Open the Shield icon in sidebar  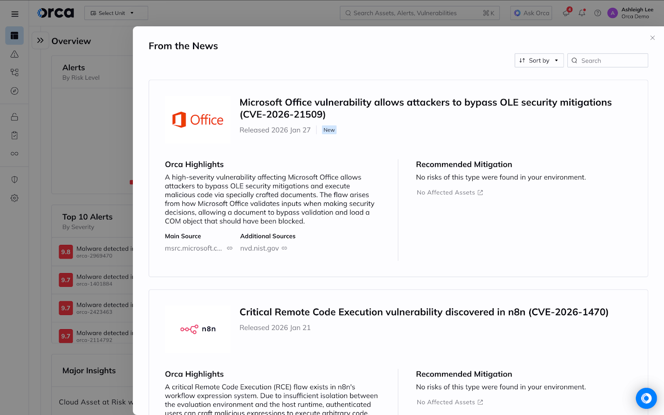tap(15, 180)
